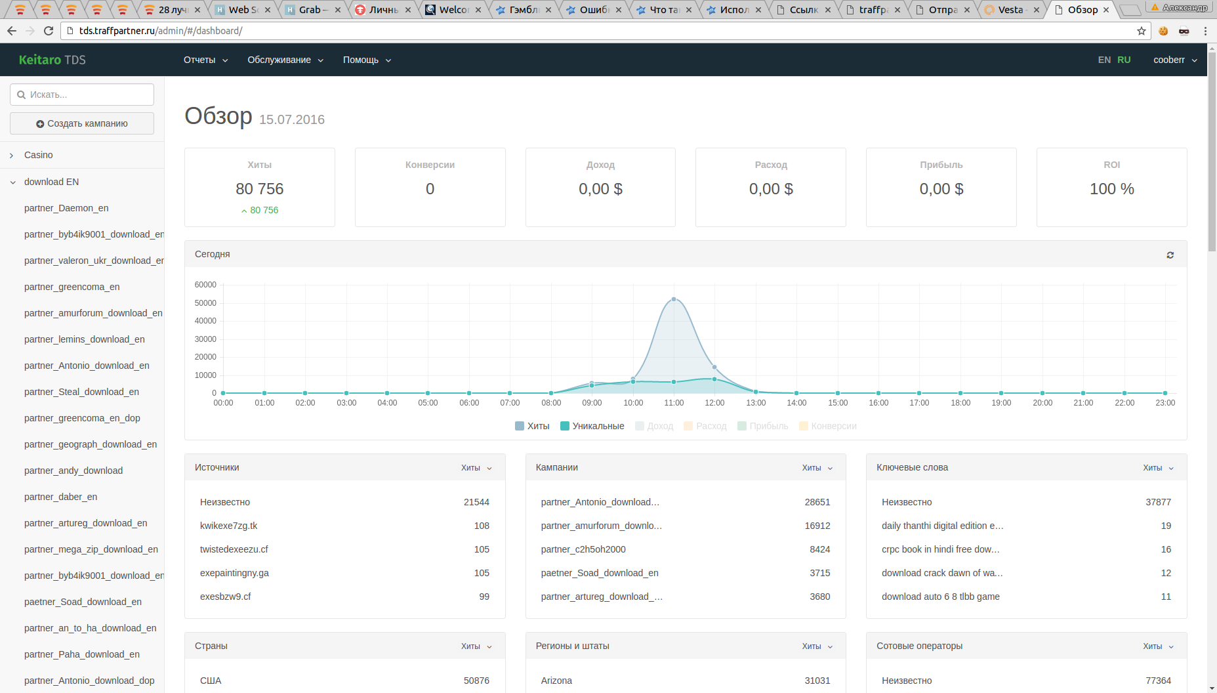The image size is (1217, 693).
Task: Open Chrome three-dot menu
Action: (x=1205, y=31)
